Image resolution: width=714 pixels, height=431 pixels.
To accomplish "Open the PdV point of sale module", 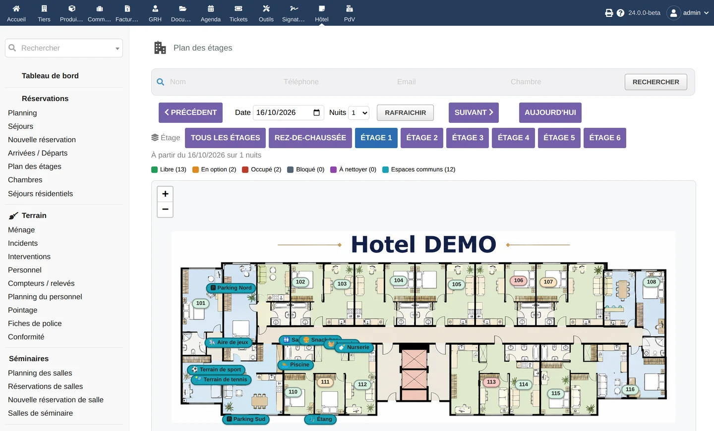I will click(x=350, y=13).
